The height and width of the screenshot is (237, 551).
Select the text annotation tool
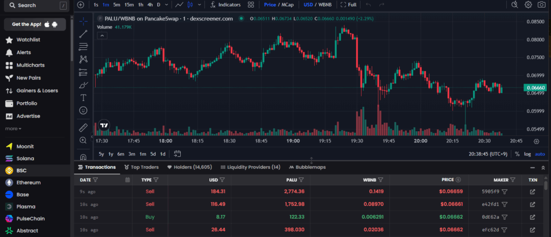point(83,97)
